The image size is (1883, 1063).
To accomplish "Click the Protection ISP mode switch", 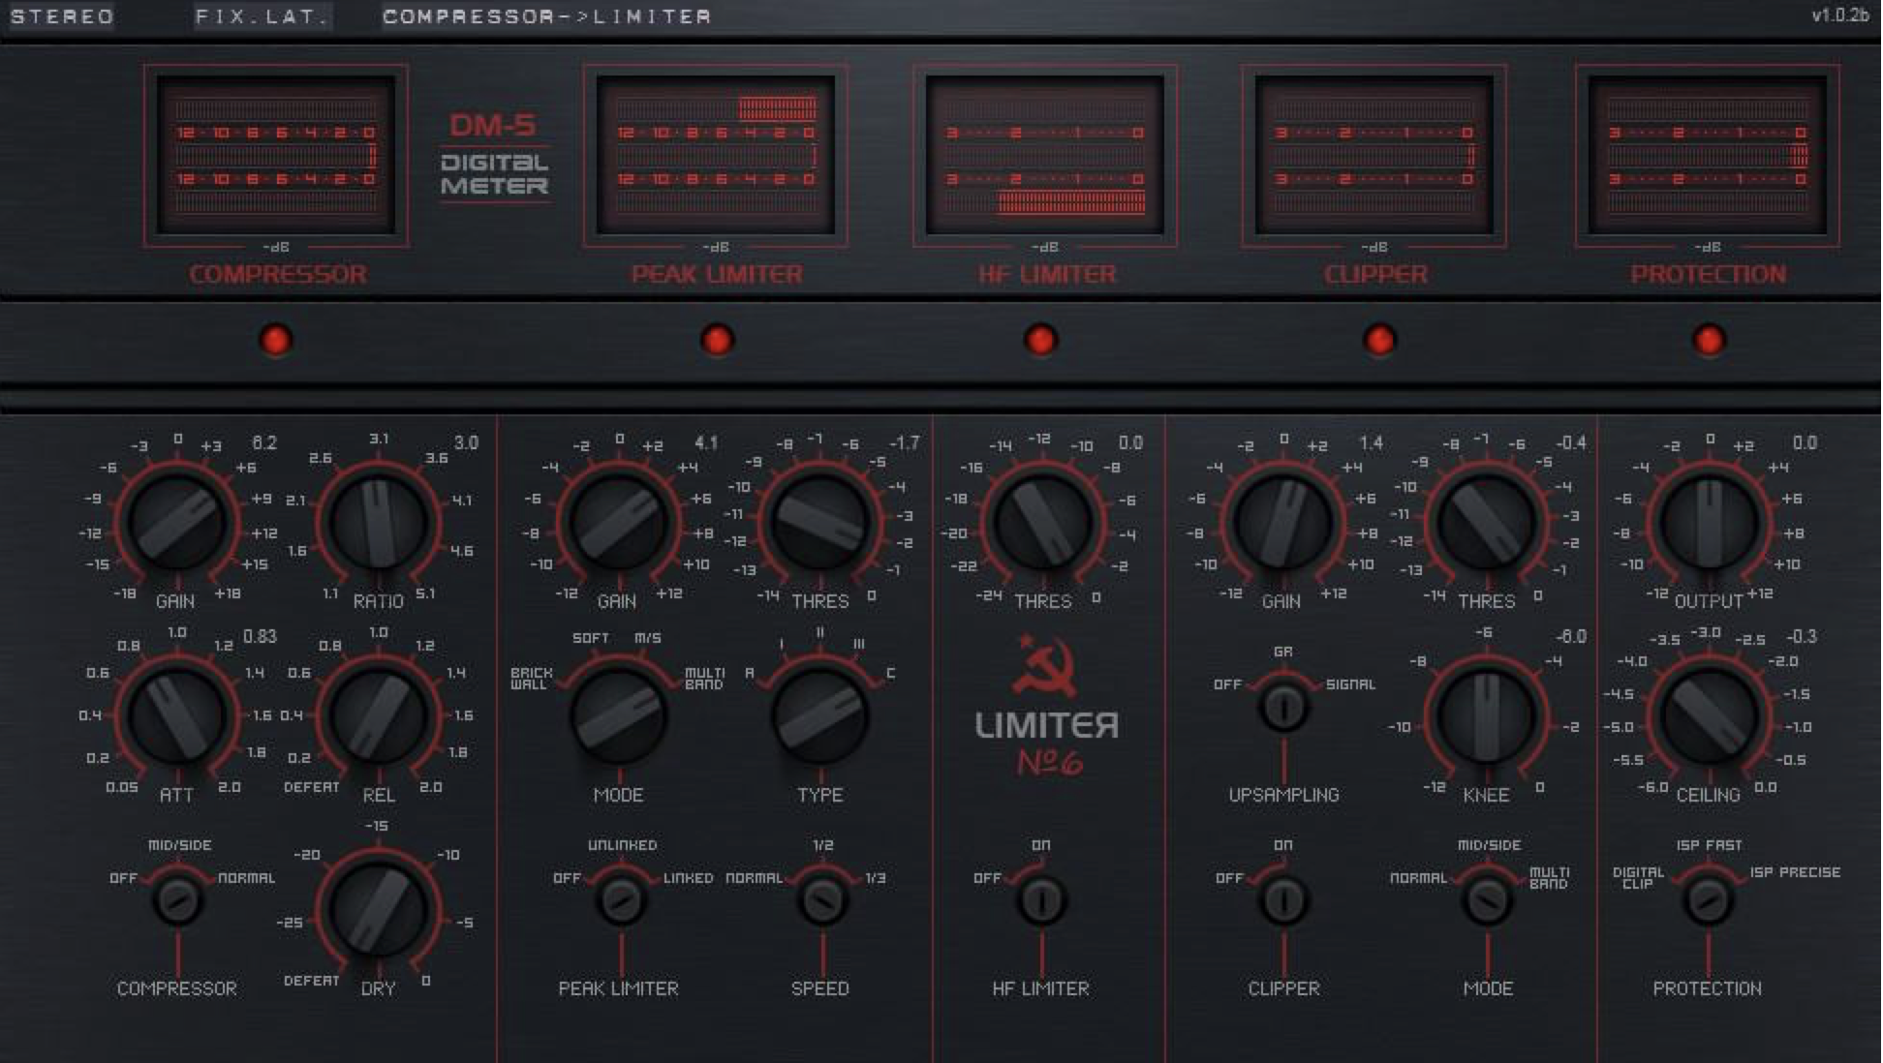I will [1708, 900].
